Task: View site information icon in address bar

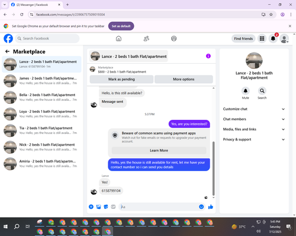Action: tap(31, 15)
